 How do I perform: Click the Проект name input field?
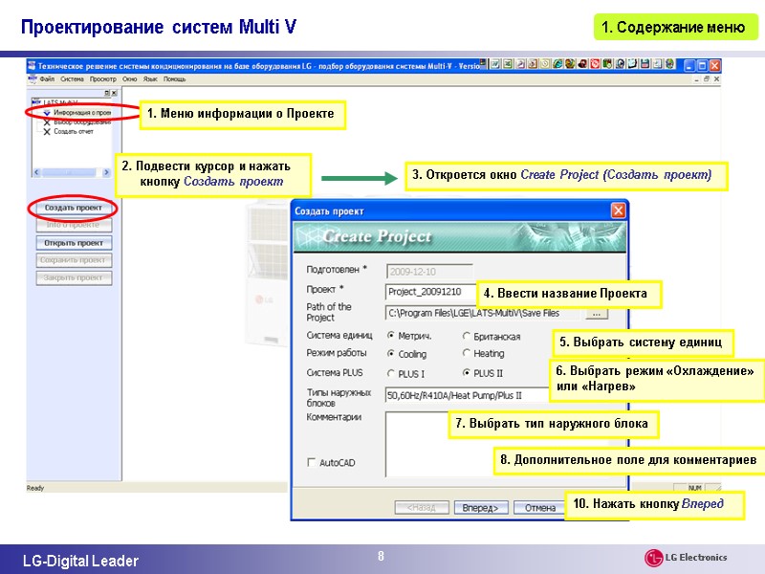[x=427, y=290]
